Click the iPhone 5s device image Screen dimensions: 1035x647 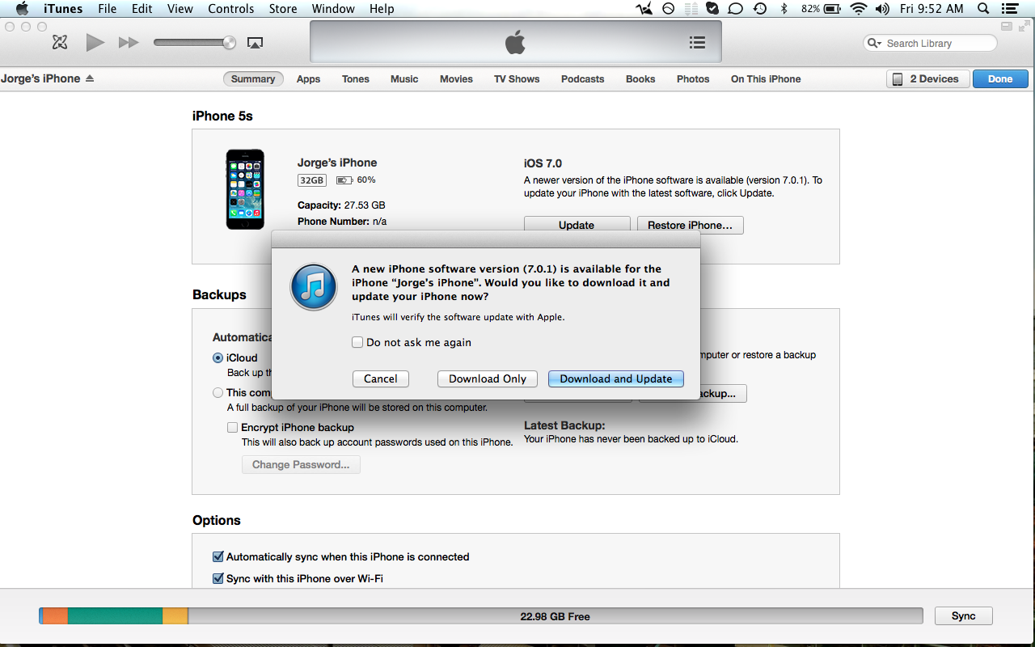(x=245, y=189)
